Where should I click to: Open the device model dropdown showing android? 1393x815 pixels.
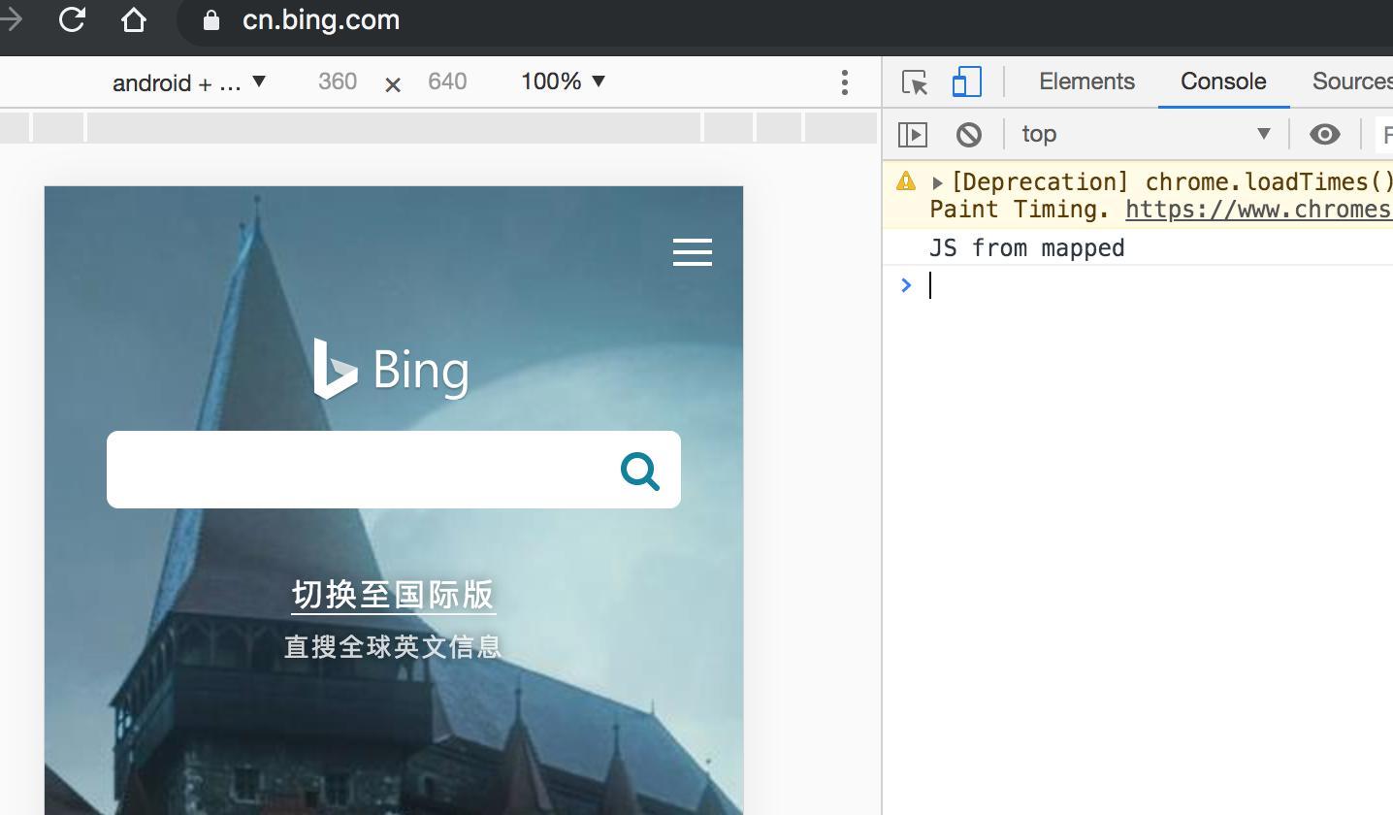click(x=186, y=82)
